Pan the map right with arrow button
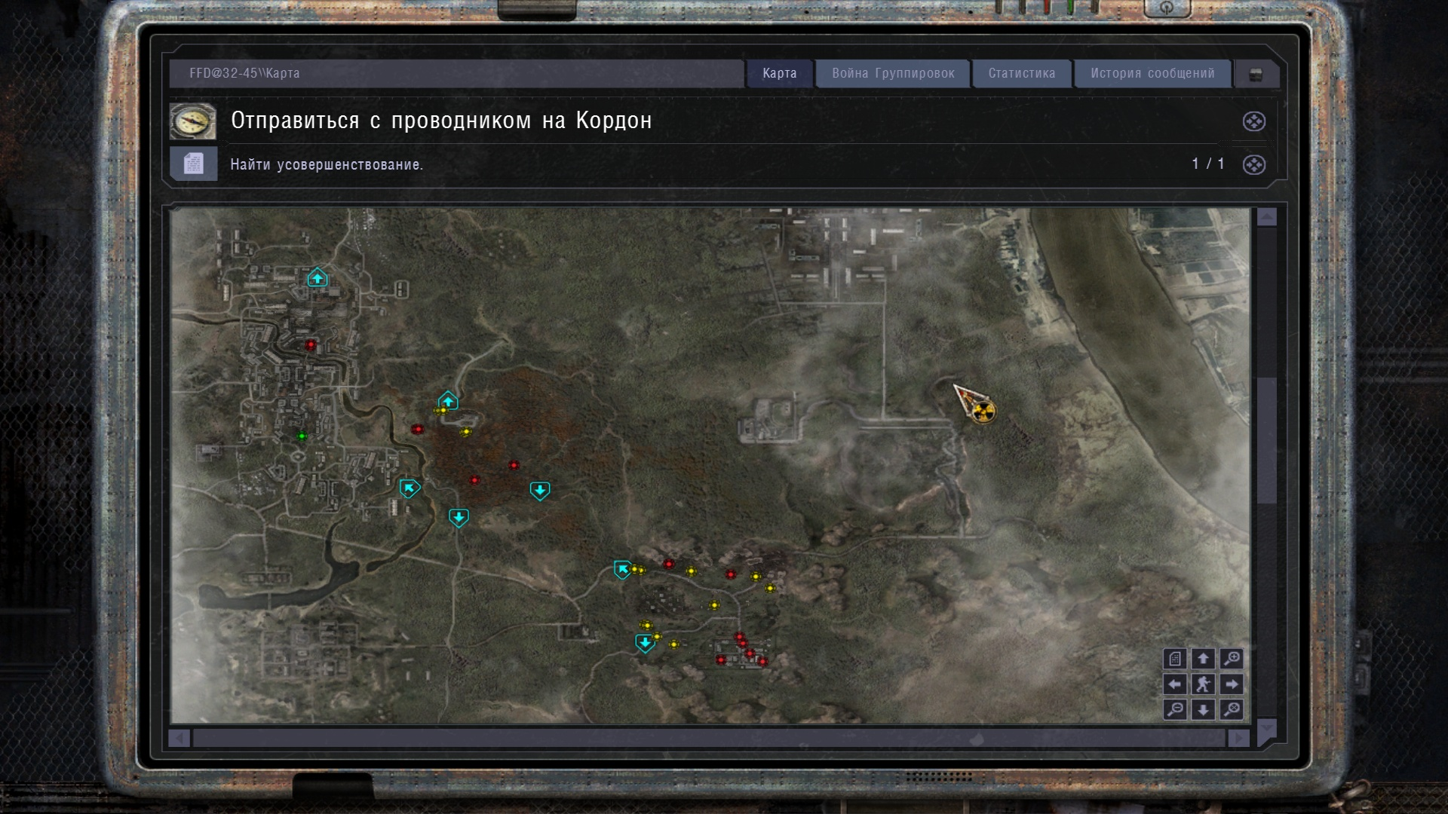Viewport: 1448px width, 814px height. point(1232,684)
